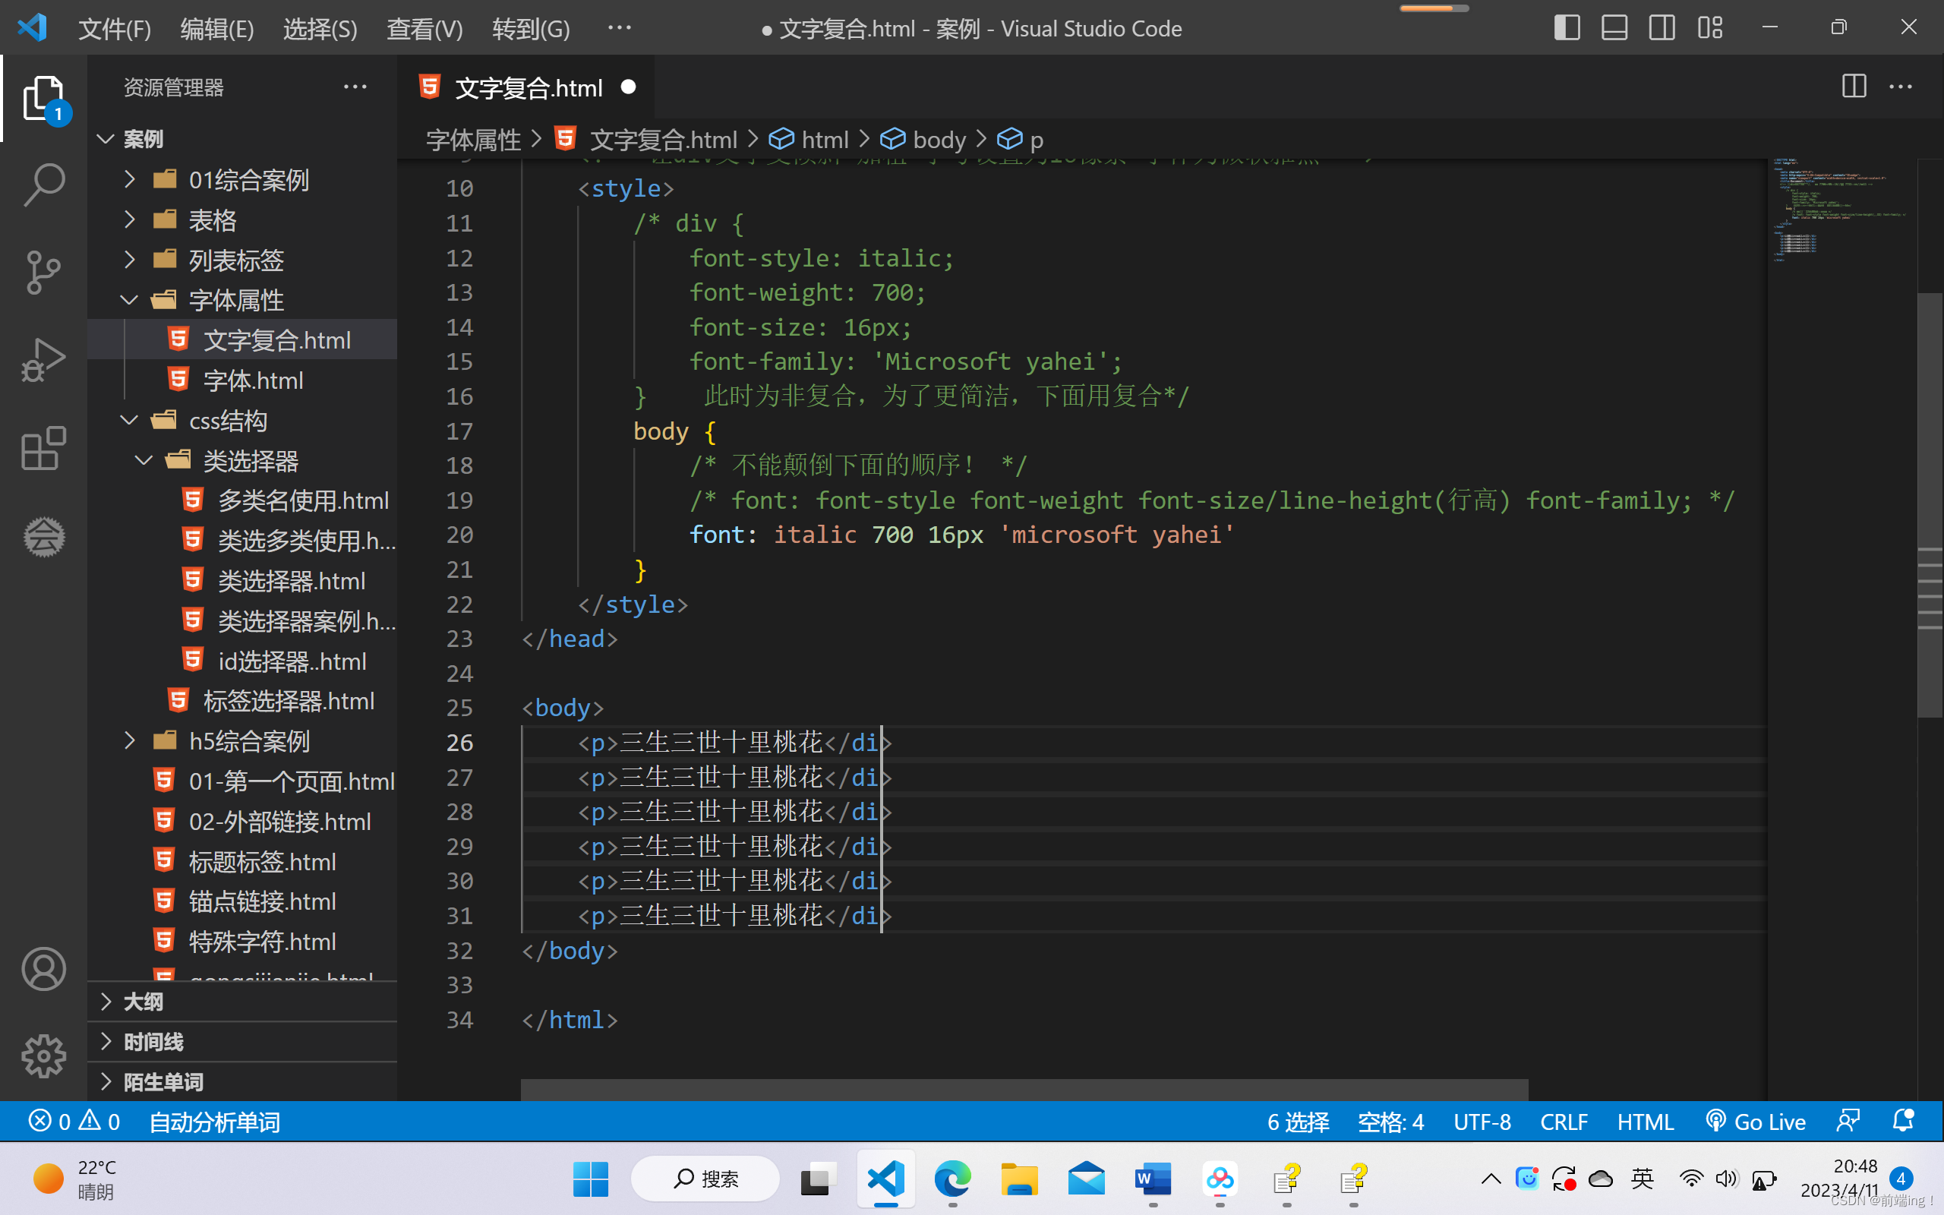This screenshot has width=1944, height=1215.
Task: Open the Run and Debug view
Action: [43, 360]
